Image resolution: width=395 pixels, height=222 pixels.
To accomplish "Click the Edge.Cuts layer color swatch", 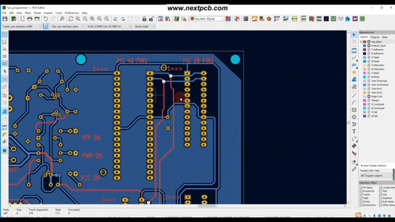I will click(x=364, y=96).
